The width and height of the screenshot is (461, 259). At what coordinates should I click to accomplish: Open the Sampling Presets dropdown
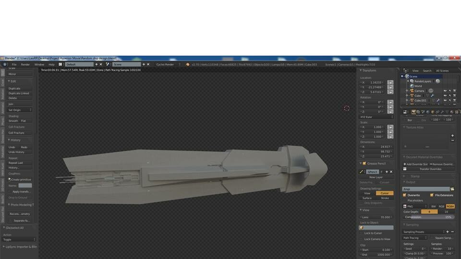click(424, 232)
